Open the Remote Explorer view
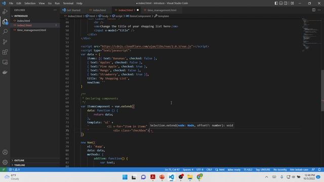The height and width of the screenshot is (182, 324). coord(5,62)
